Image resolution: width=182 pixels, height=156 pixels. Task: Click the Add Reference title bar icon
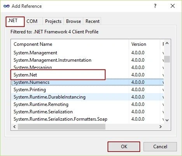(x=7, y=6)
